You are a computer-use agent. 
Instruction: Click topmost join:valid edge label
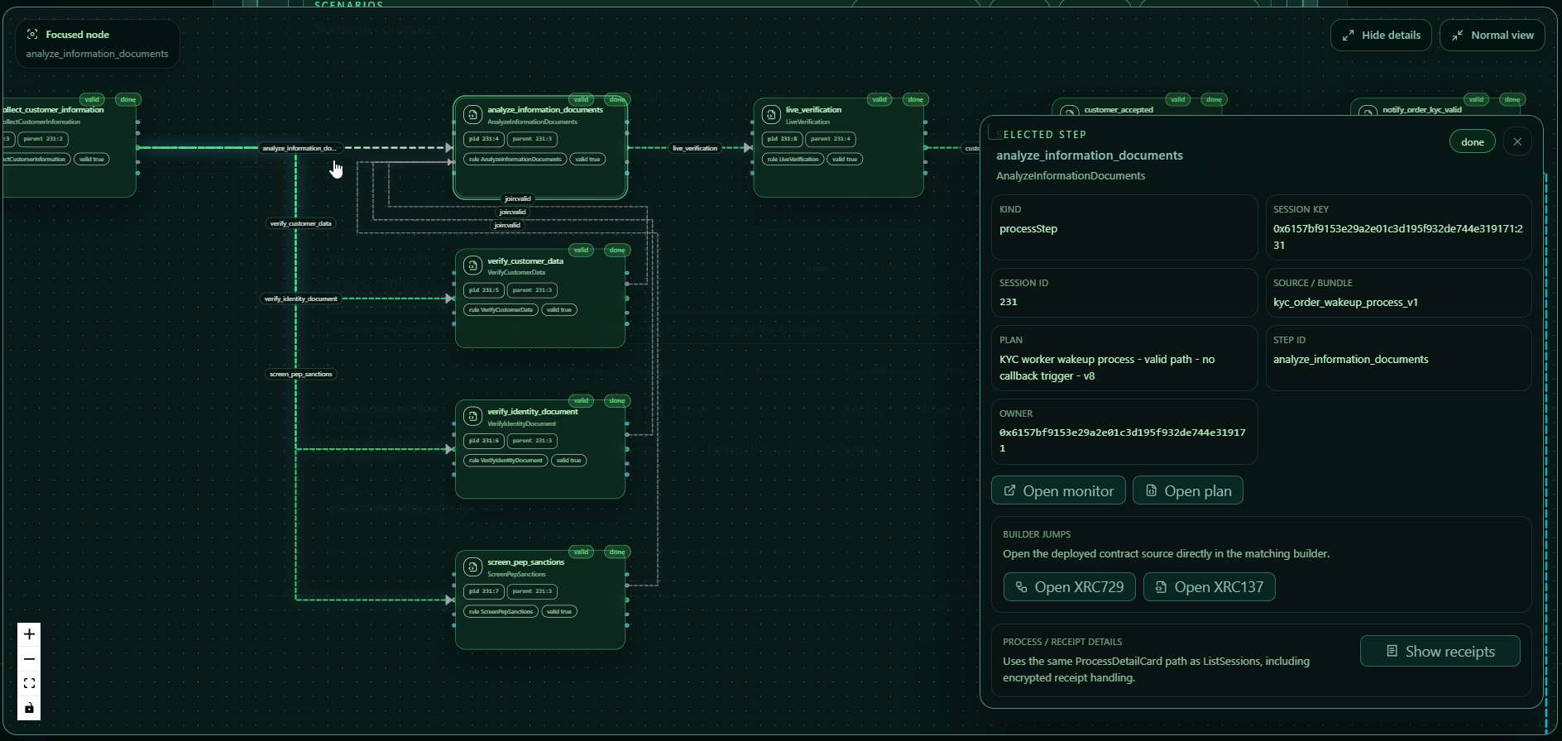pos(518,198)
